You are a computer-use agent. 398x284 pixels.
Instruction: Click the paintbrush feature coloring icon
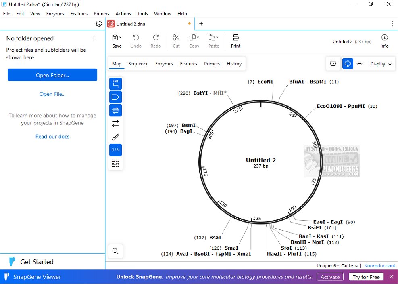pyautogui.click(x=115, y=137)
